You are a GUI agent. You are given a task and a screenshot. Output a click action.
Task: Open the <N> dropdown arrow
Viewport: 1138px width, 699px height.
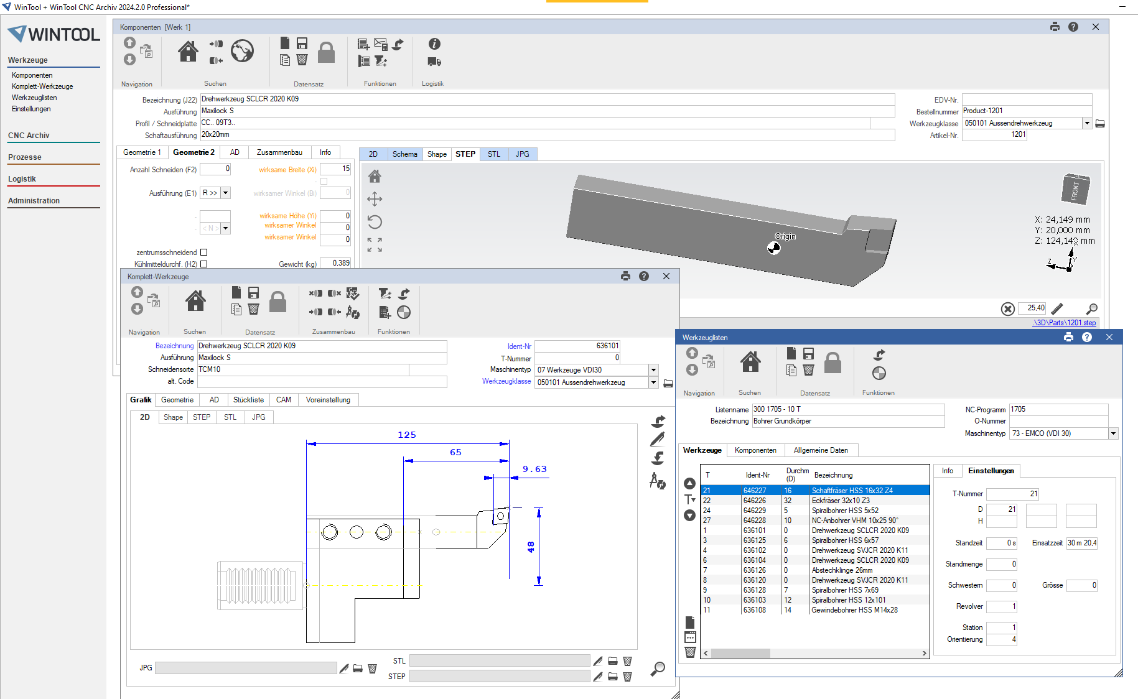(x=226, y=228)
